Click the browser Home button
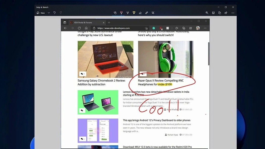The width and height of the screenshot is (265, 149). pyautogui.click(x=86, y=28)
